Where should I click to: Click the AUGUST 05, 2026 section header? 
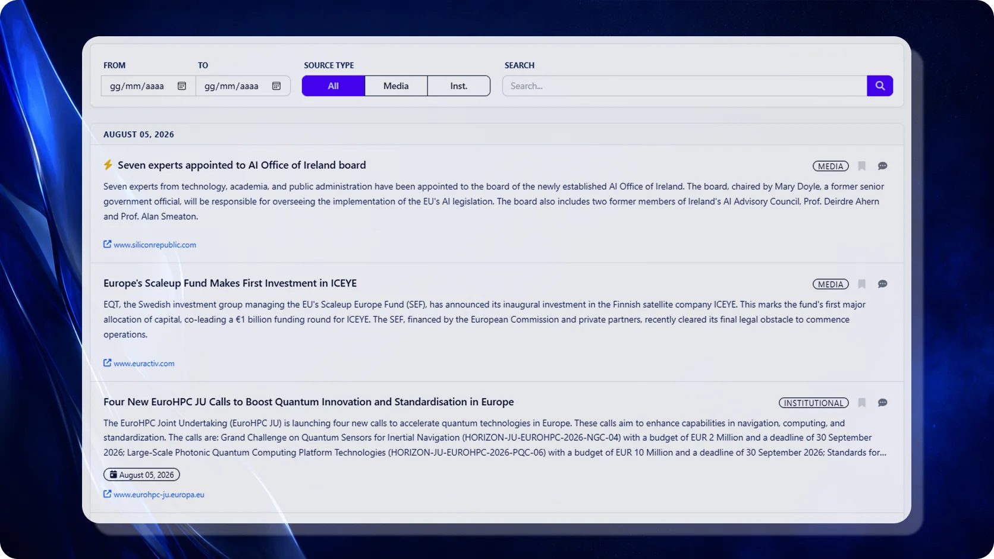(139, 134)
